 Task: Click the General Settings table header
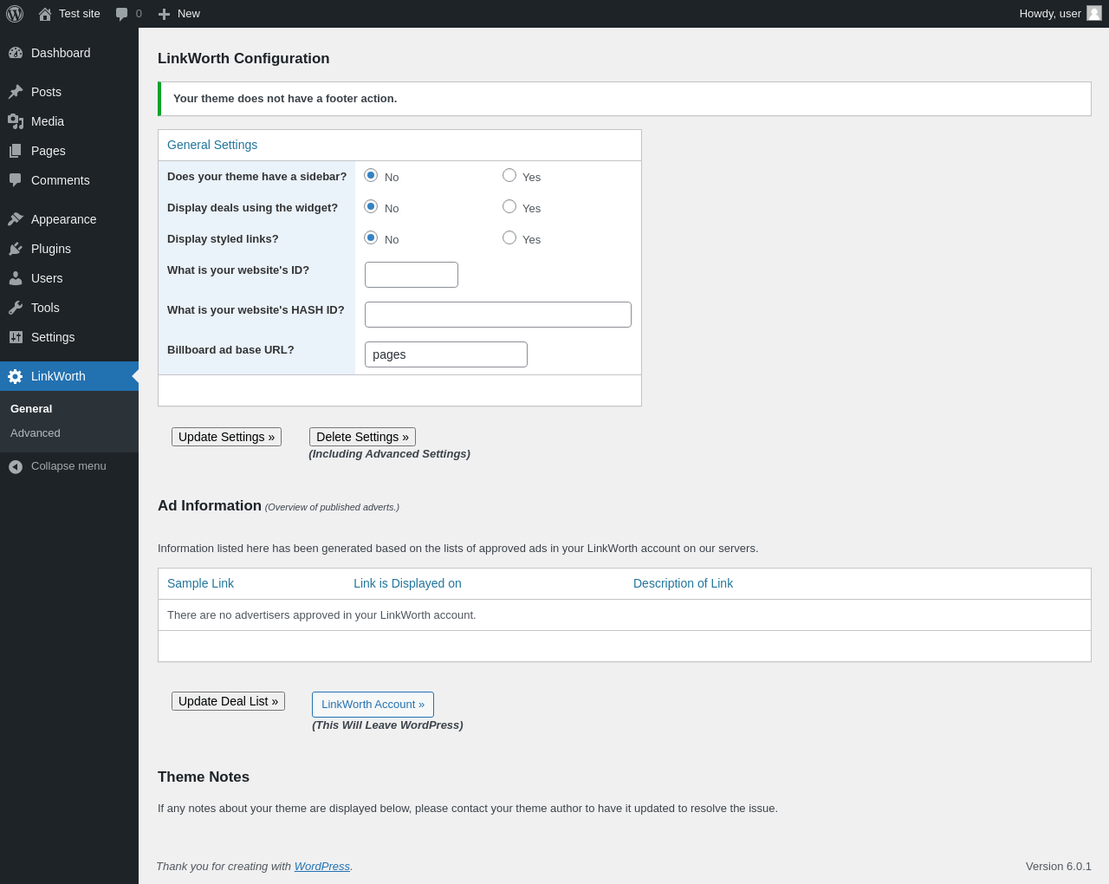tap(212, 146)
